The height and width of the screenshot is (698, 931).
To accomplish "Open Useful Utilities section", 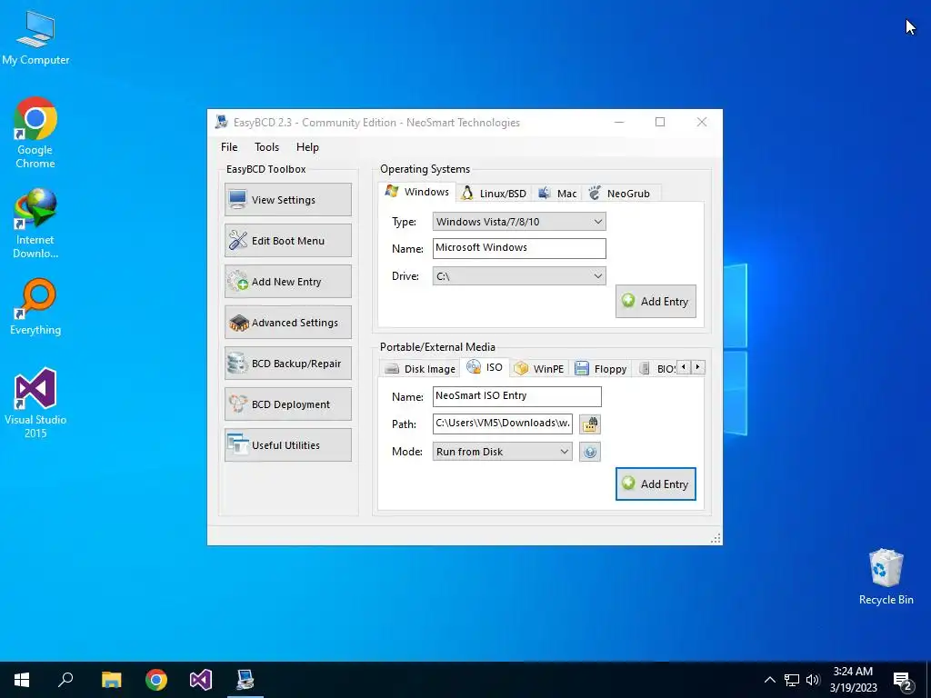I will point(288,445).
